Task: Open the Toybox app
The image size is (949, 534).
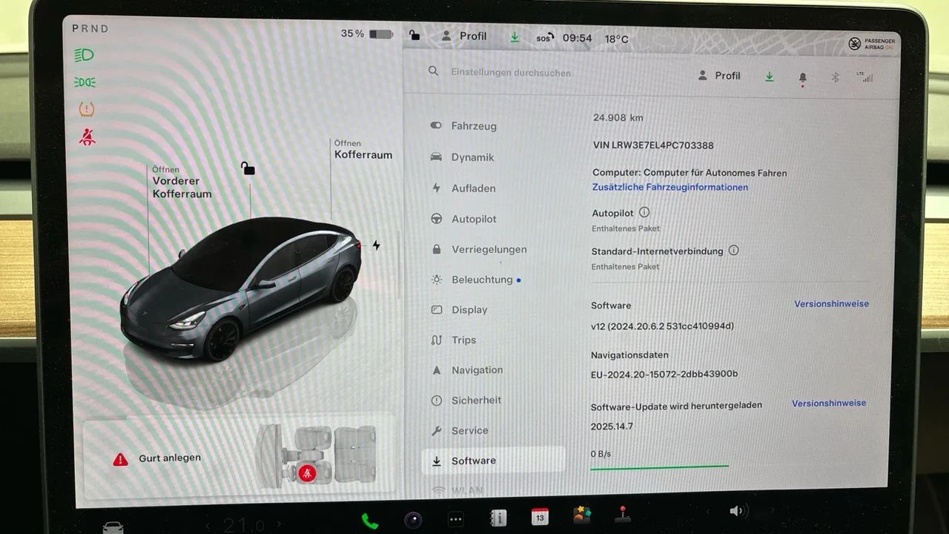Action: coord(582,515)
